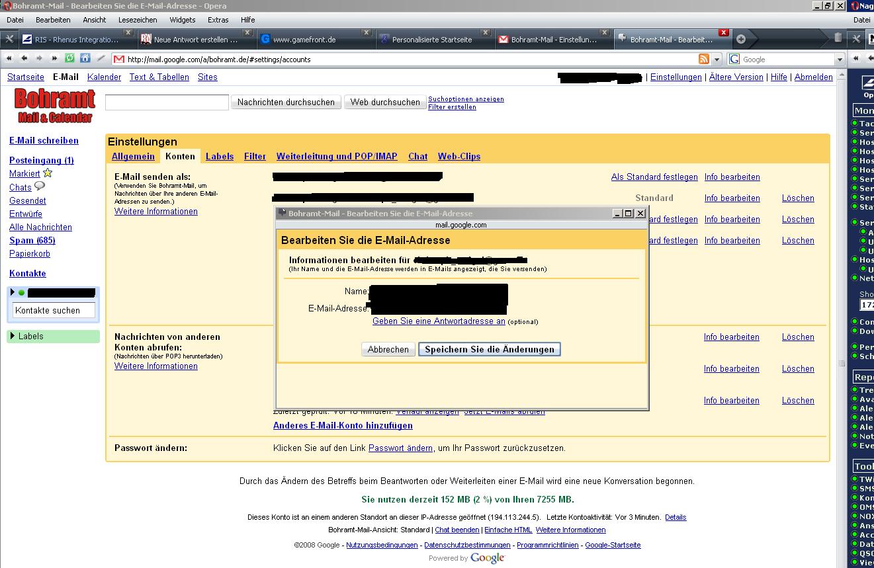Screen dimensions: 874x568
Task: Click the Abbrechen button in the dialog
Action: (x=388, y=349)
